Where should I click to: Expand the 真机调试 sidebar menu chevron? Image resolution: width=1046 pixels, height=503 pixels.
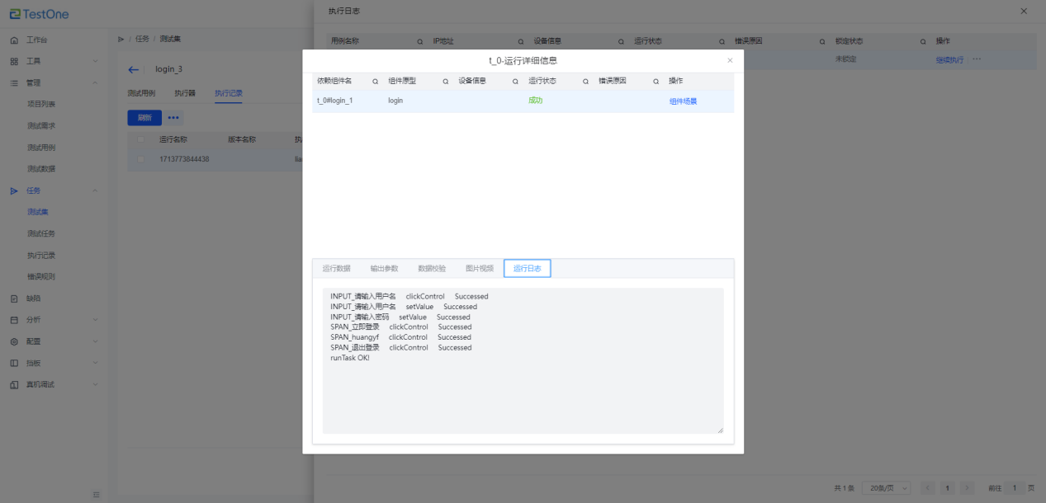96,384
